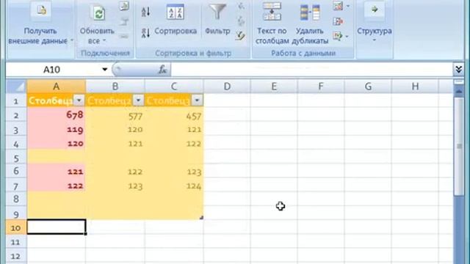This screenshot has height=264, width=470.
Task: Click the what-if analysis icon
Action: pos(338,37)
